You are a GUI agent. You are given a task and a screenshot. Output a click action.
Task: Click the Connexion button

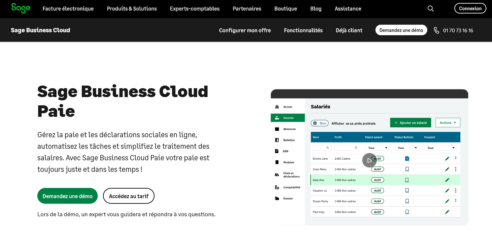pos(470,9)
